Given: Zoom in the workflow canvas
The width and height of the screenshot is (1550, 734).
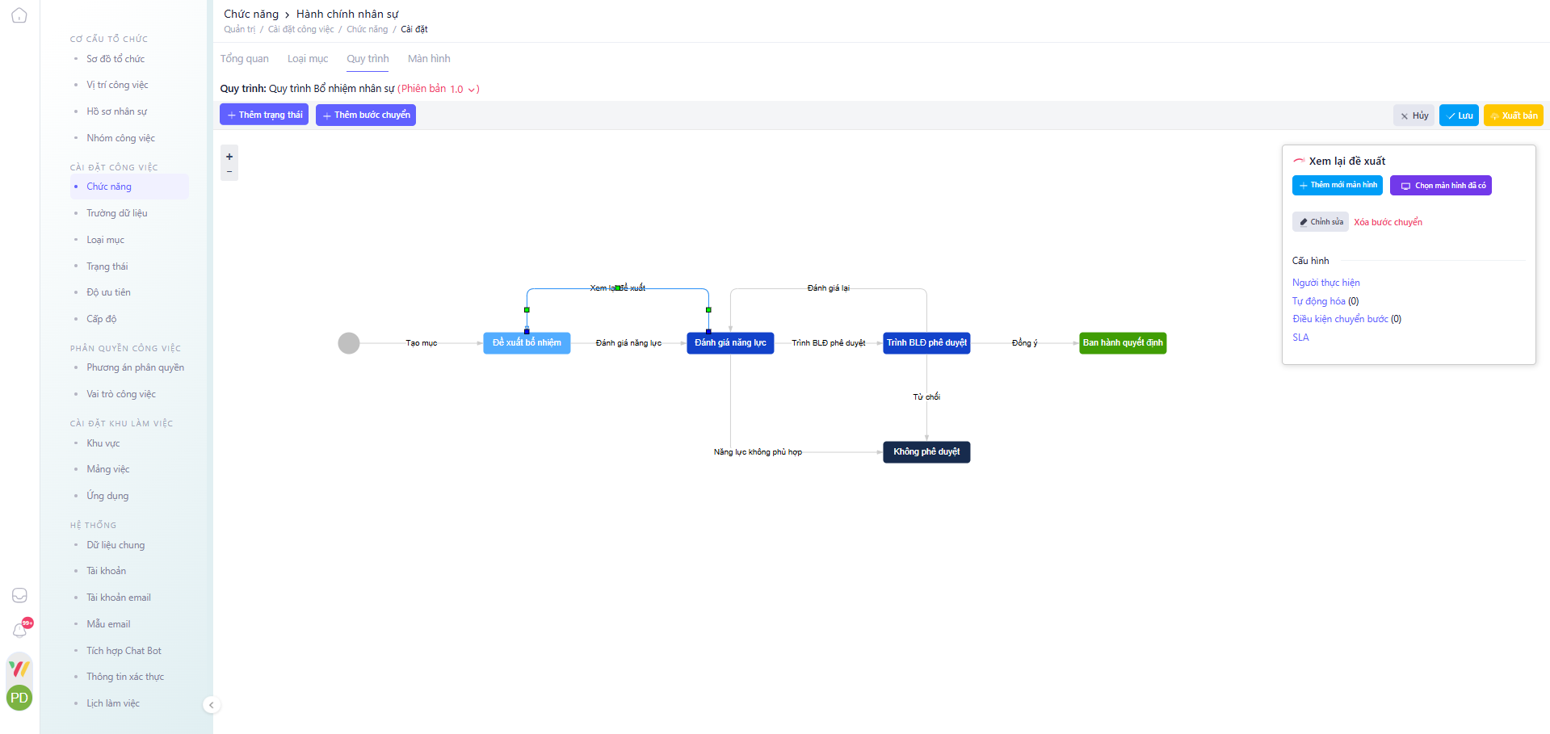Looking at the screenshot, I should (229, 157).
